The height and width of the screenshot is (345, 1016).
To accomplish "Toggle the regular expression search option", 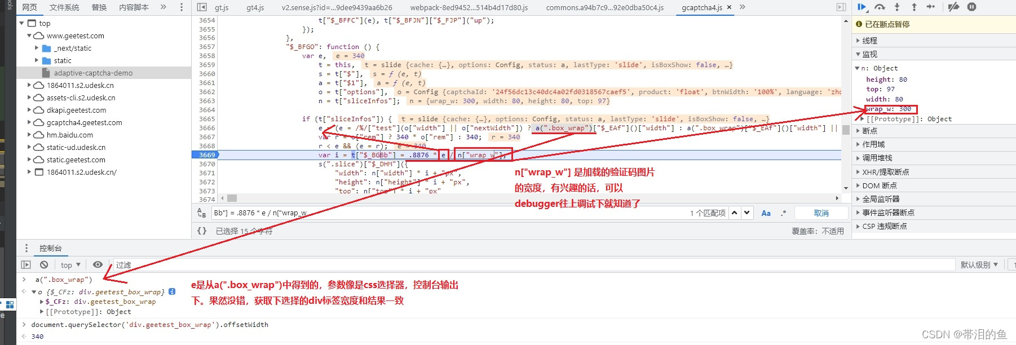I will 783,213.
